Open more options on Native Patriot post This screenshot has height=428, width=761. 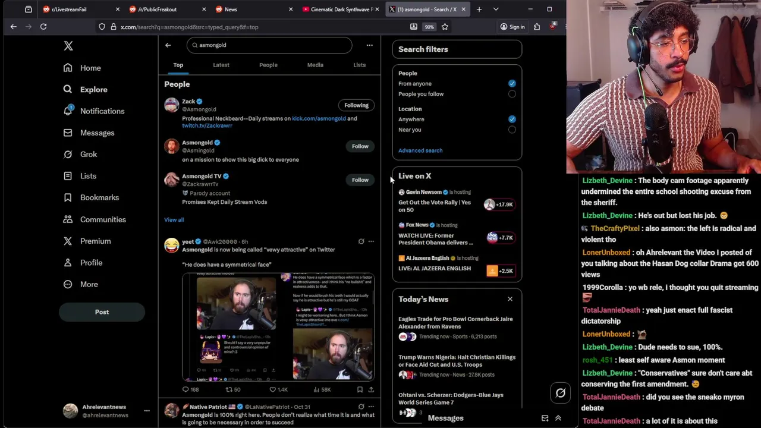click(x=371, y=407)
